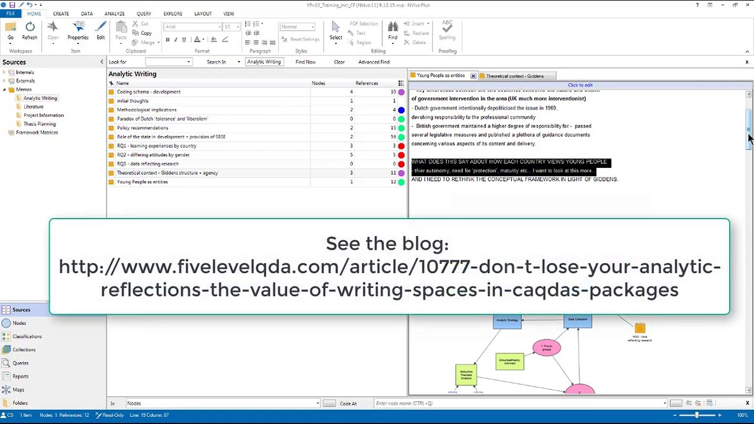754x424 pixels.
Task: Click the red color dot for RQ1 row
Action: pos(401,146)
